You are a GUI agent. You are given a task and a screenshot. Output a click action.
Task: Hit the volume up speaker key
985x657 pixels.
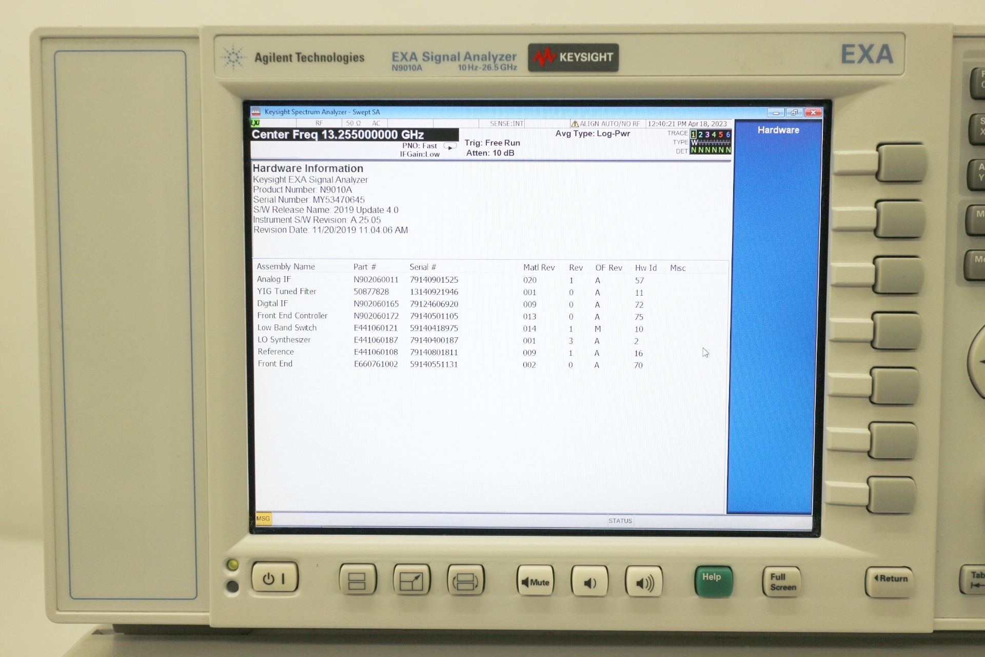644,582
